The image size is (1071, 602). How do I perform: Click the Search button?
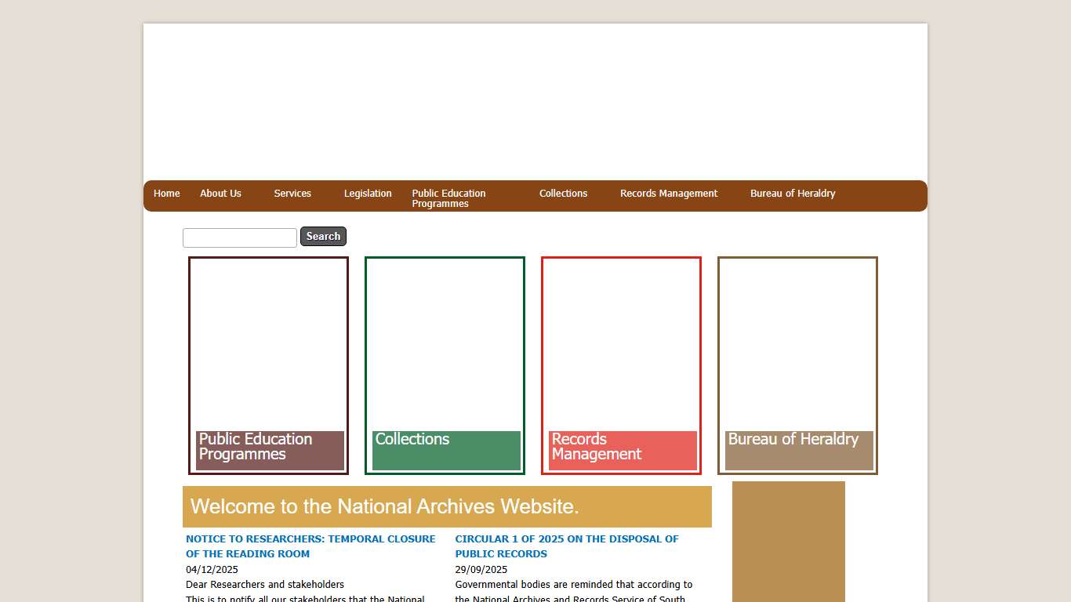(x=323, y=236)
